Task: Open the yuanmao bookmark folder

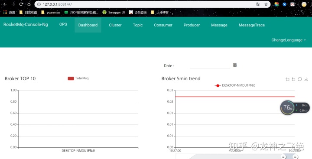Action: (x=51, y=12)
